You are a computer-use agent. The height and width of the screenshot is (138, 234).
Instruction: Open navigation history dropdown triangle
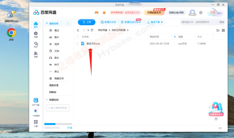tap(88, 30)
